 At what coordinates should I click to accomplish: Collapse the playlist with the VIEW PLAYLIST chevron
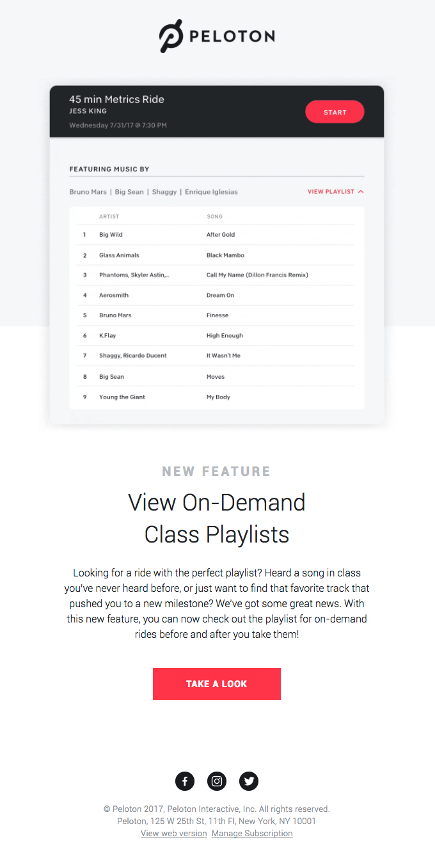tap(335, 191)
